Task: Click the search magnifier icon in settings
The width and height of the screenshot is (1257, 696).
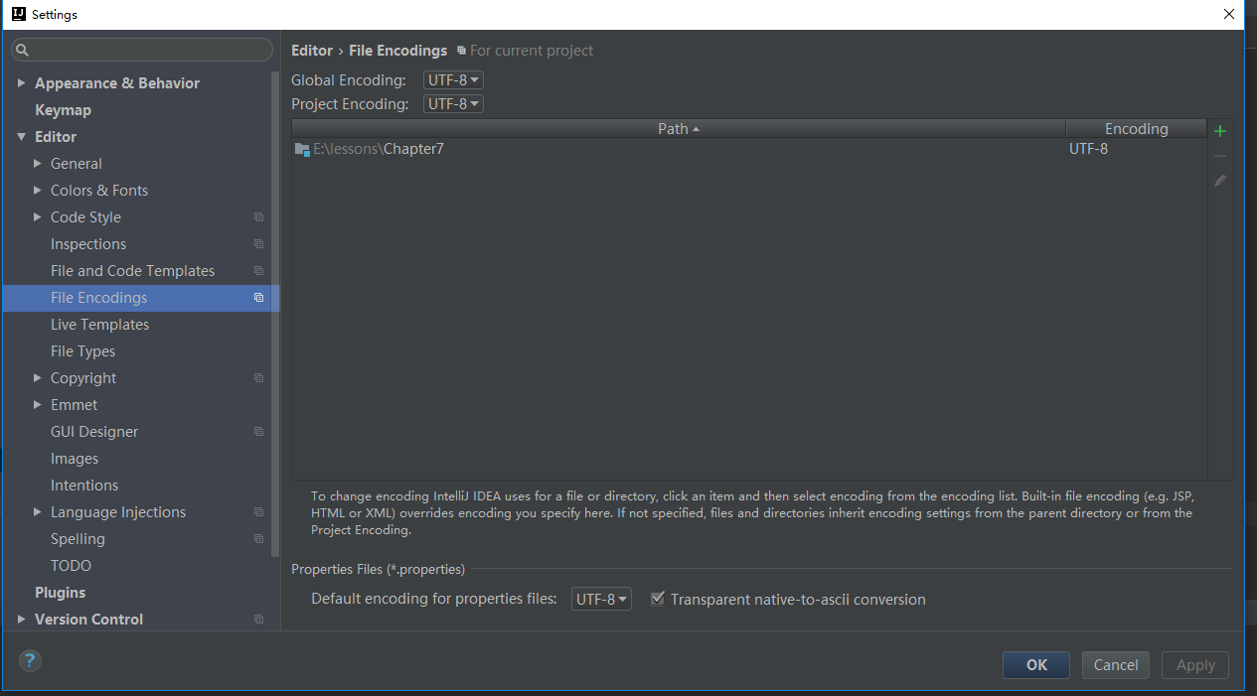Action: (x=23, y=50)
